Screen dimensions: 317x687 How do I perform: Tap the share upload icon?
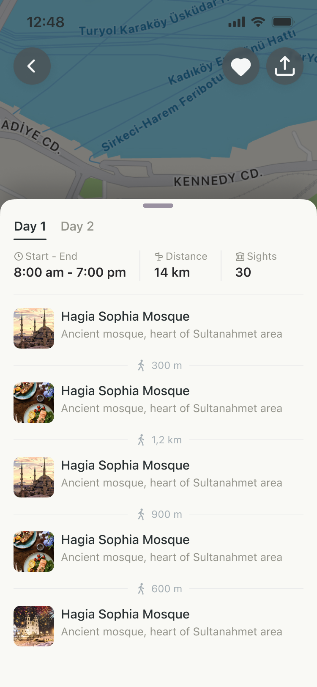[285, 66]
